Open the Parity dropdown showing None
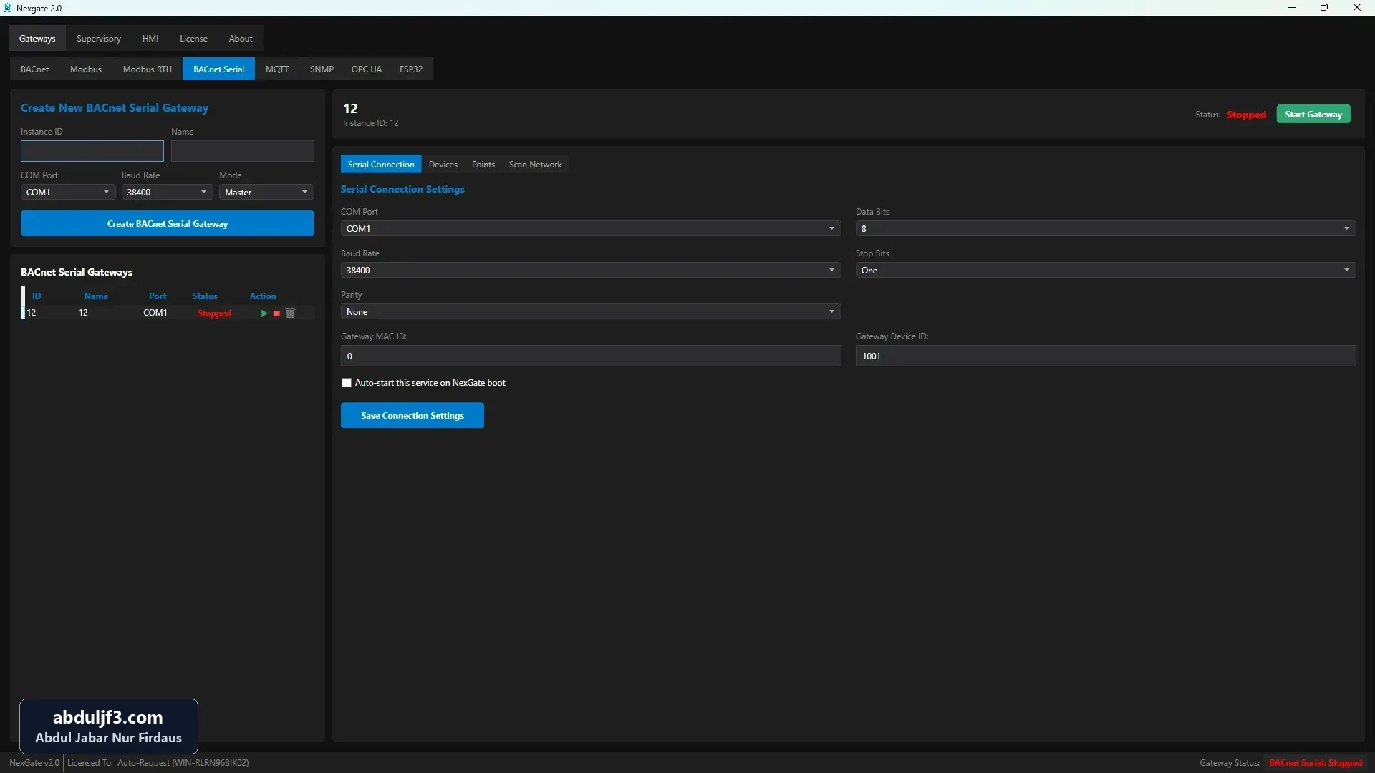1375x773 pixels. click(591, 312)
